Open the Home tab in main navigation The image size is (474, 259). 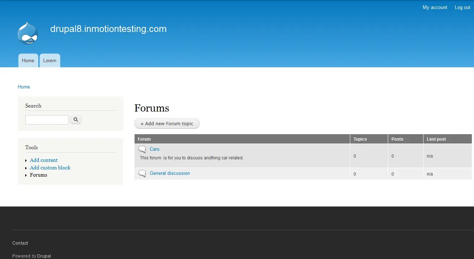tap(28, 60)
